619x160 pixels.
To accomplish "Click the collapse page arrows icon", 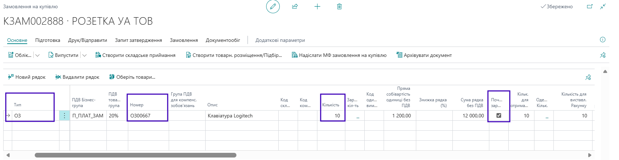I will [x=603, y=6].
